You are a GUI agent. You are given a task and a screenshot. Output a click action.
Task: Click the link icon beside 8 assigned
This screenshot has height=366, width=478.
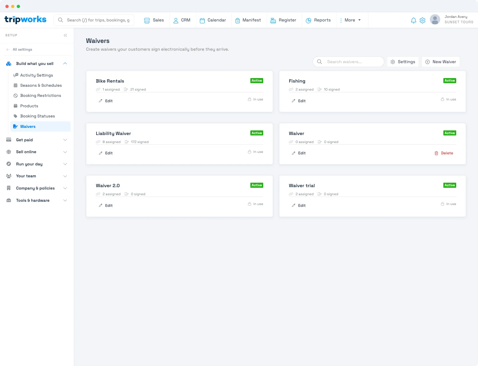(x=98, y=142)
